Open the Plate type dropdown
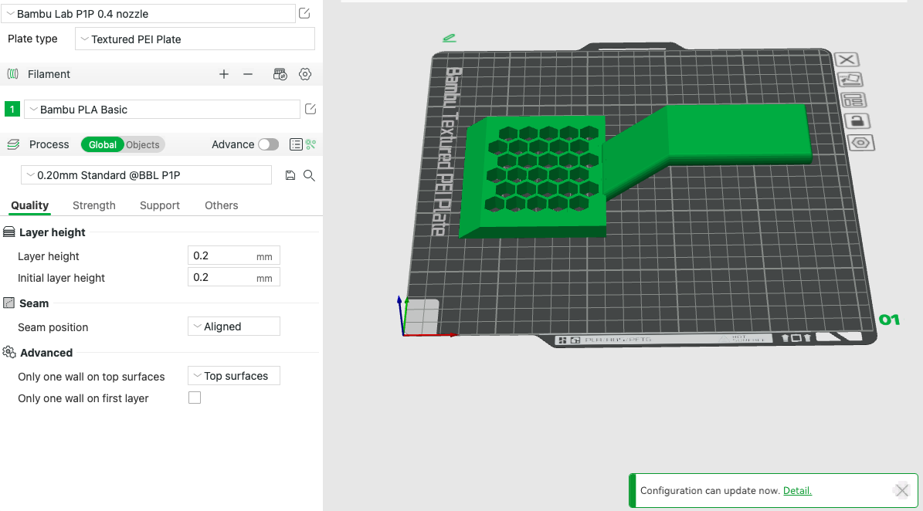Screen dimensions: 923x511 195,39
